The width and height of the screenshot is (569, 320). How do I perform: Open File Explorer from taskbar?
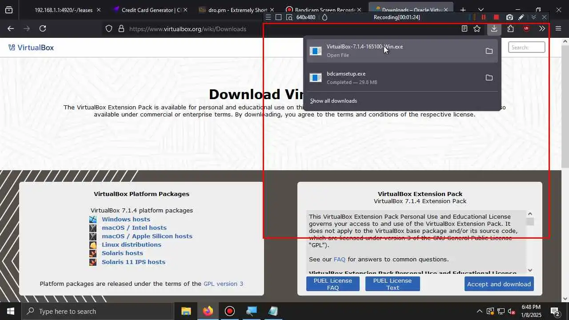[186, 311]
